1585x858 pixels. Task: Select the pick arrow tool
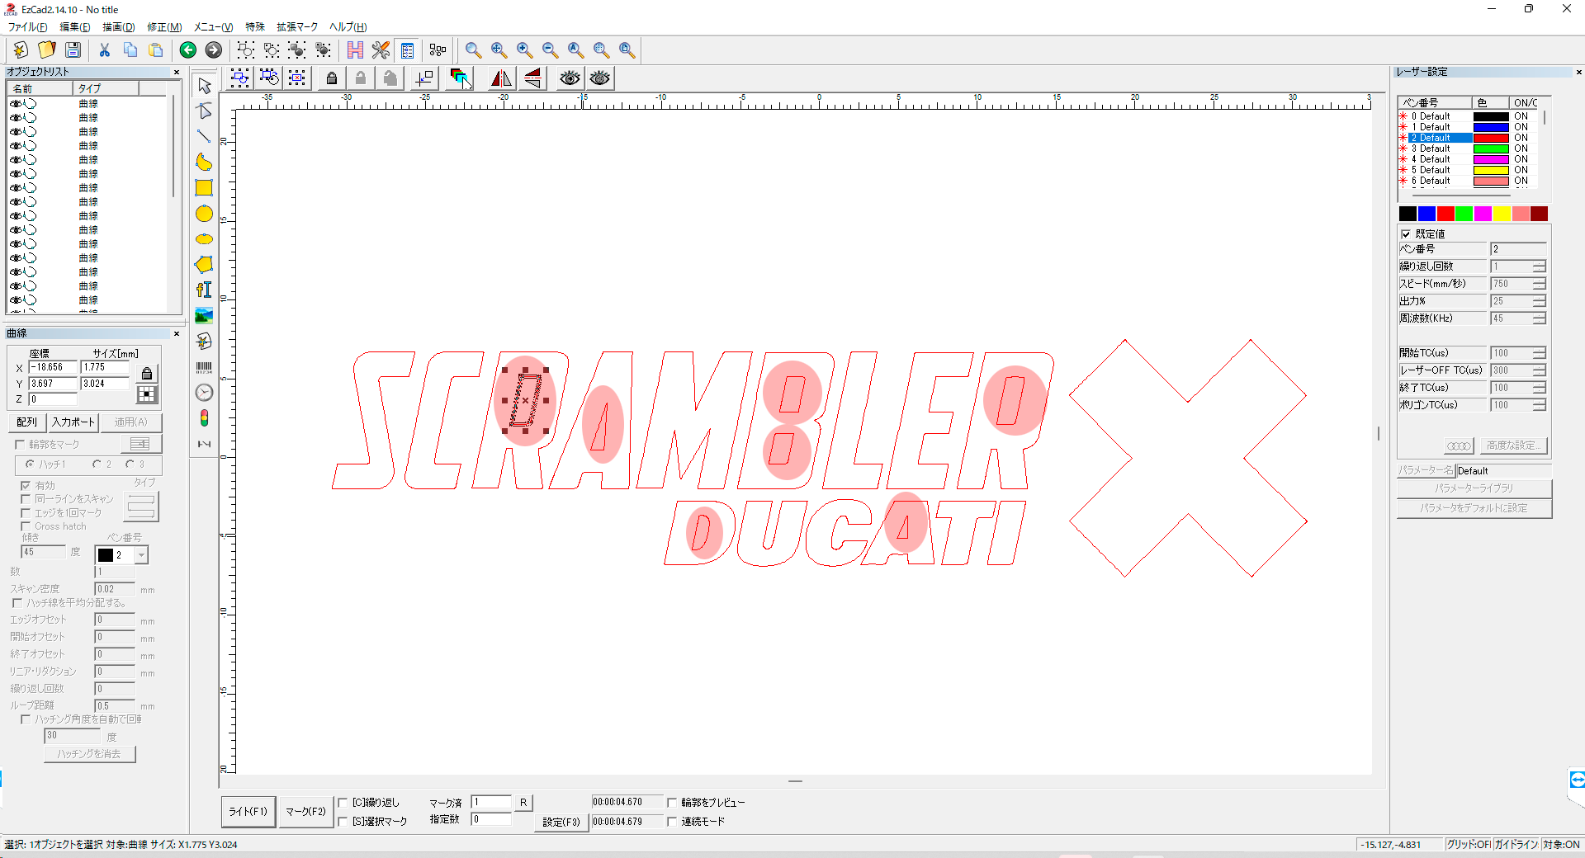(x=204, y=86)
